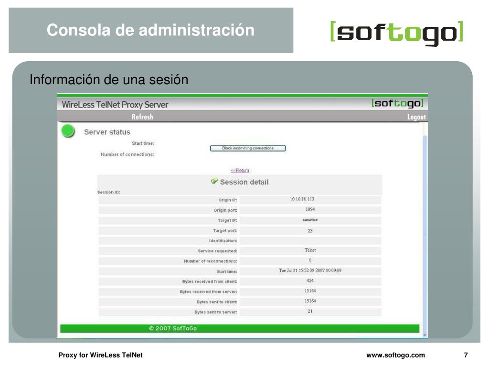Click the Service requested label
Screen dimensions: 489x367
coord(217,251)
